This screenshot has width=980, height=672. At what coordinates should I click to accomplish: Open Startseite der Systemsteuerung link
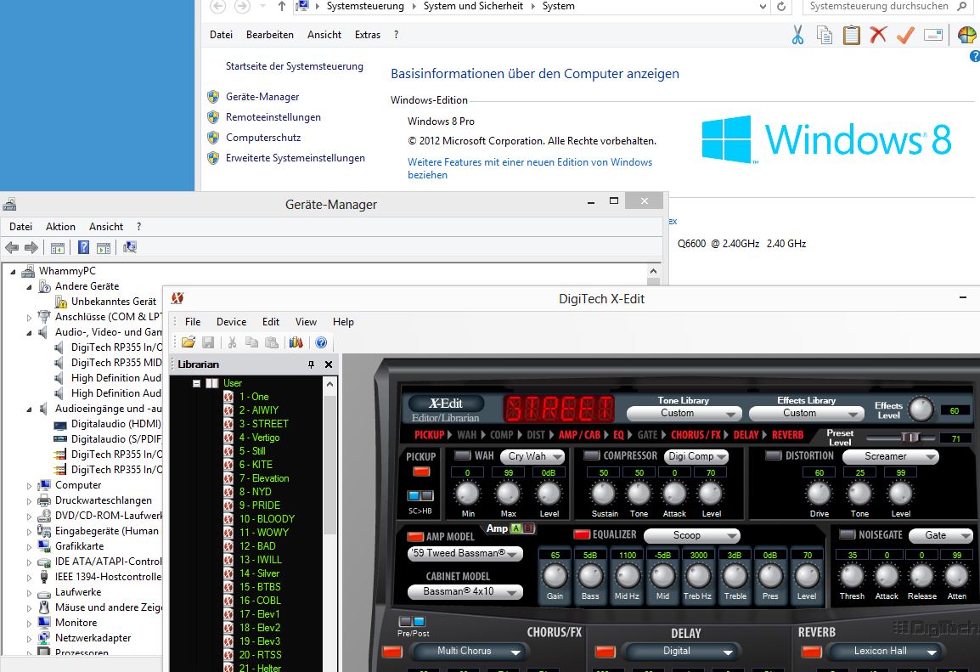click(x=295, y=66)
